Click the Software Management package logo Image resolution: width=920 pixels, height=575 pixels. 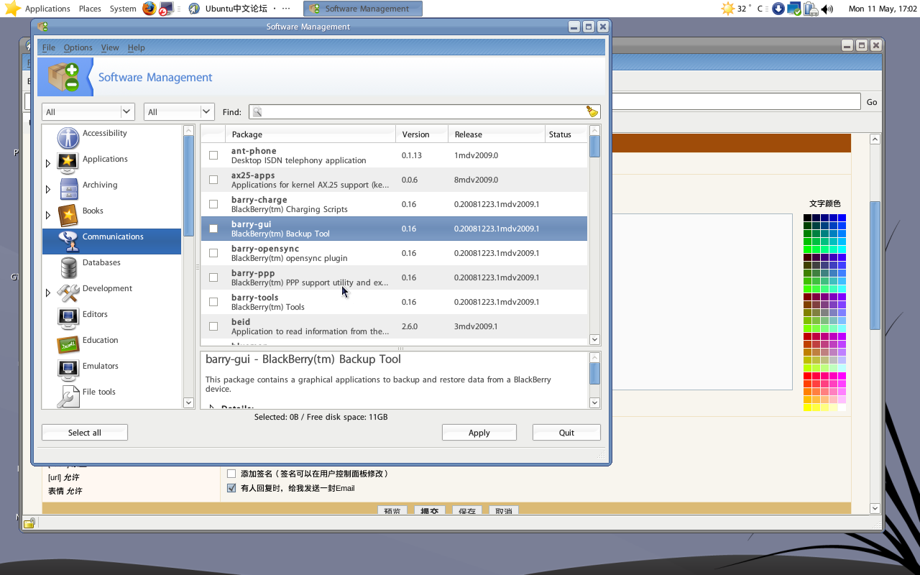[x=64, y=77]
